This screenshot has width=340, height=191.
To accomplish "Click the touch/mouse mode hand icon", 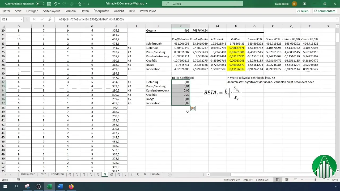I will 79,4.
